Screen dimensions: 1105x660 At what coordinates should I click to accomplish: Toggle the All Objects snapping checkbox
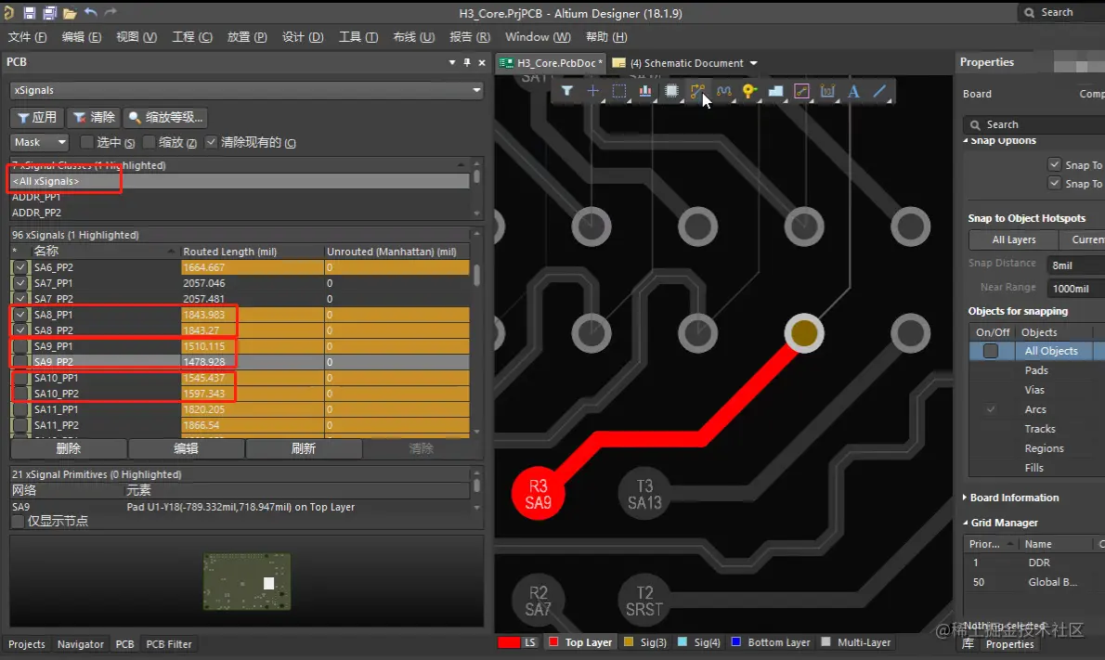990,351
